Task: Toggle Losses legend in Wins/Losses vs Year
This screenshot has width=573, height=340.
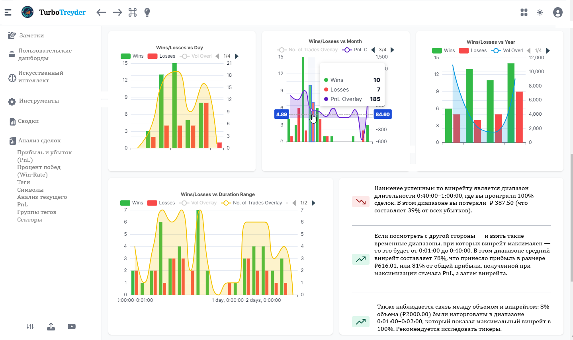Action: point(473,51)
